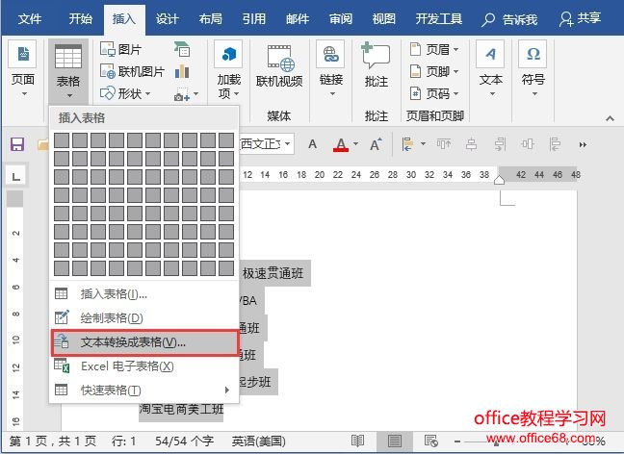Switch to web layout view icon
624x454 pixels.
[431, 441]
